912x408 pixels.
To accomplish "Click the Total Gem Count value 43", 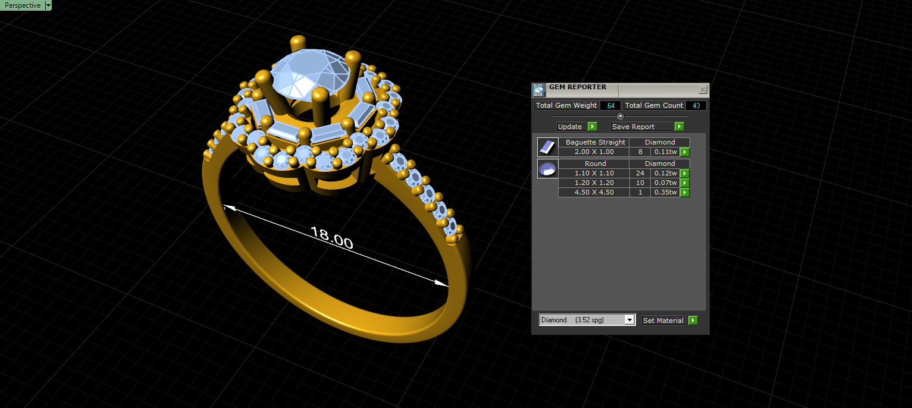I will point(696,105).
